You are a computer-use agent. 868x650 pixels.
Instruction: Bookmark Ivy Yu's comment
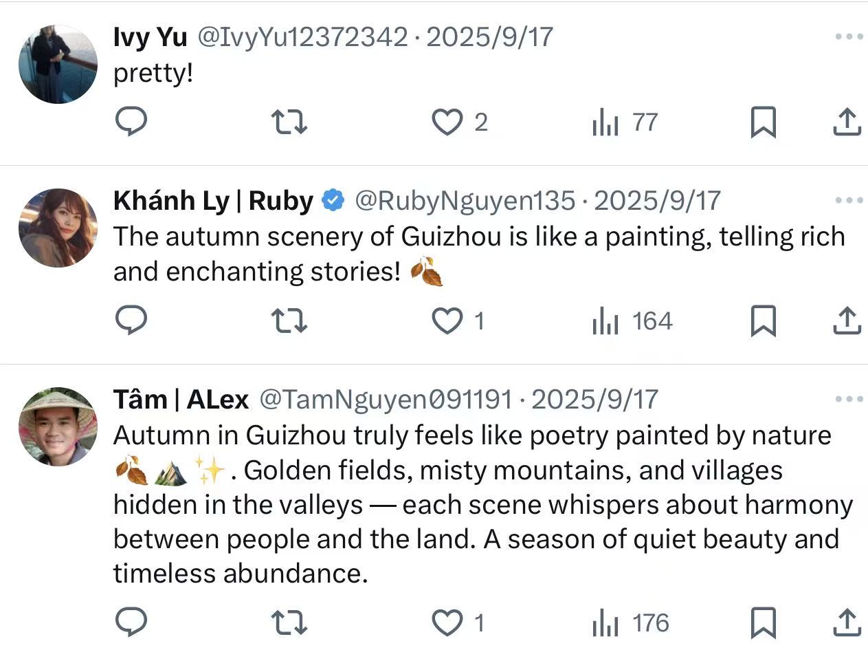pos(763,122)
